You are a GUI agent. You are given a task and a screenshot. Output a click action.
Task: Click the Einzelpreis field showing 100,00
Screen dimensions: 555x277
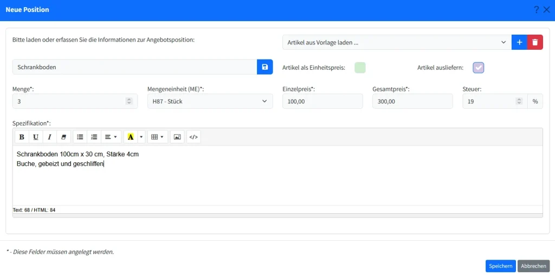click(322, 101)
